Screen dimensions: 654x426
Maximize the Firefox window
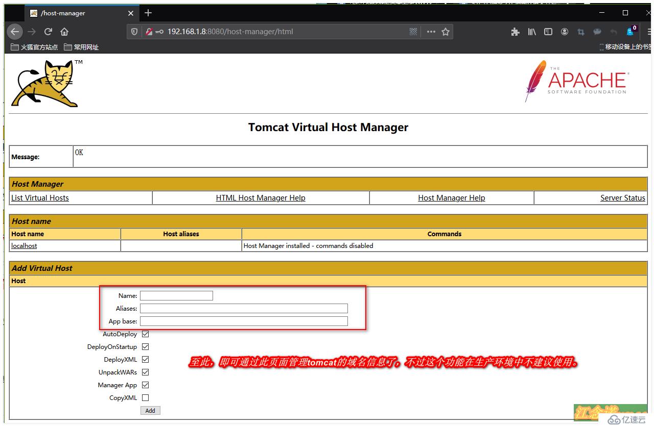point(625,13)
